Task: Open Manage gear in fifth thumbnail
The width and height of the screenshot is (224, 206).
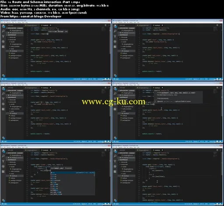Action: pyautogui.click(x=3, y=200)
